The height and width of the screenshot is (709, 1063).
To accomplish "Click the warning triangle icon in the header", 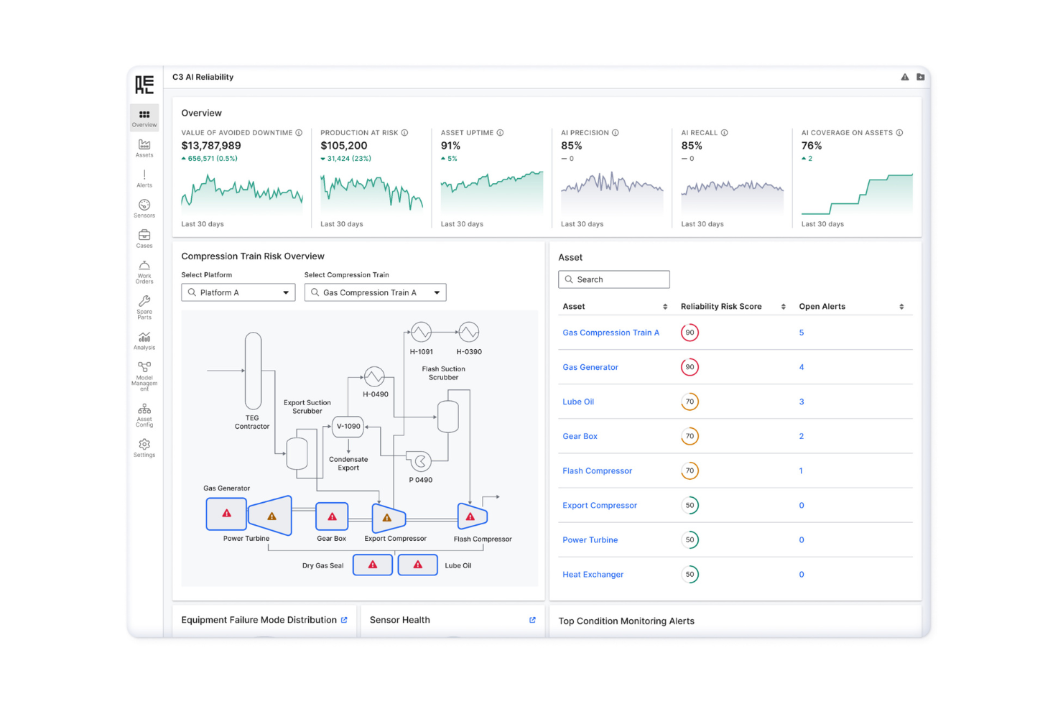I will click(904, 76).
